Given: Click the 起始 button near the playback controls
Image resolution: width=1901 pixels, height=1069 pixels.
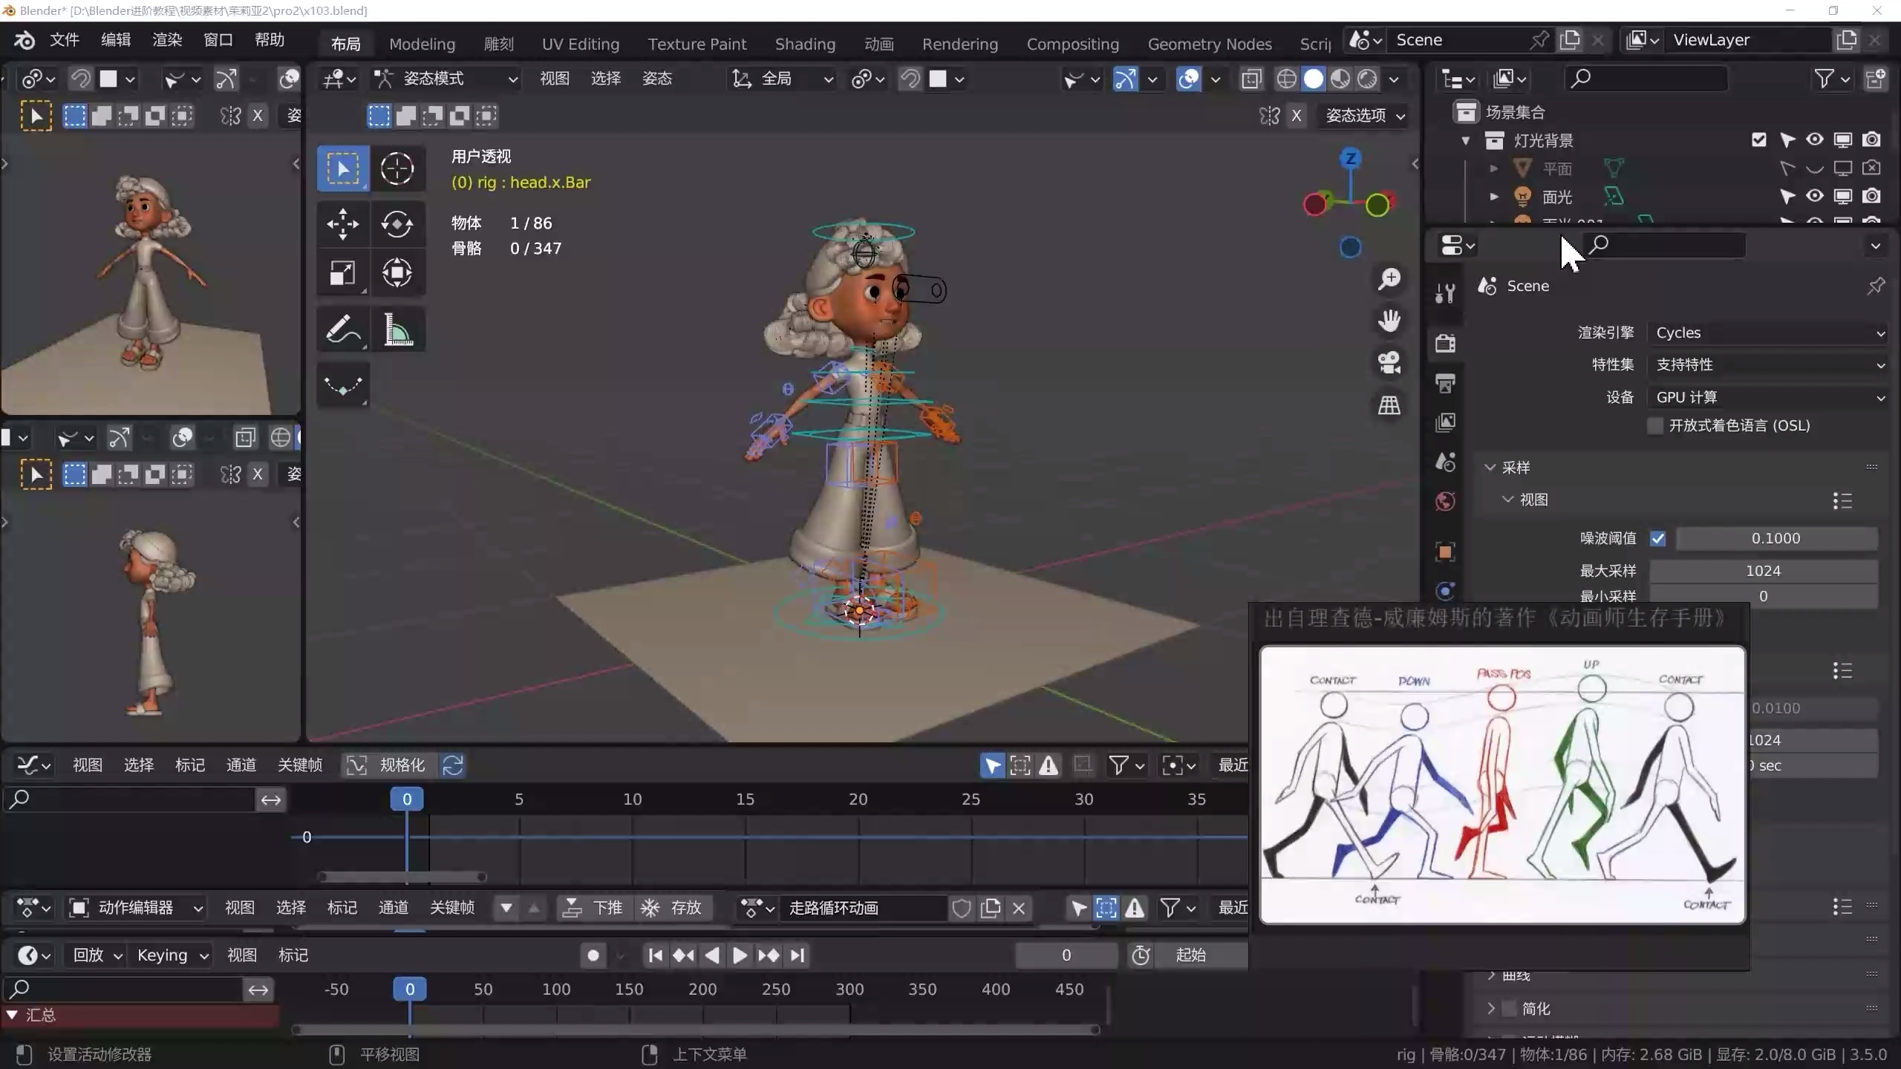Looking at the screenshot, I should (1190, 955).
